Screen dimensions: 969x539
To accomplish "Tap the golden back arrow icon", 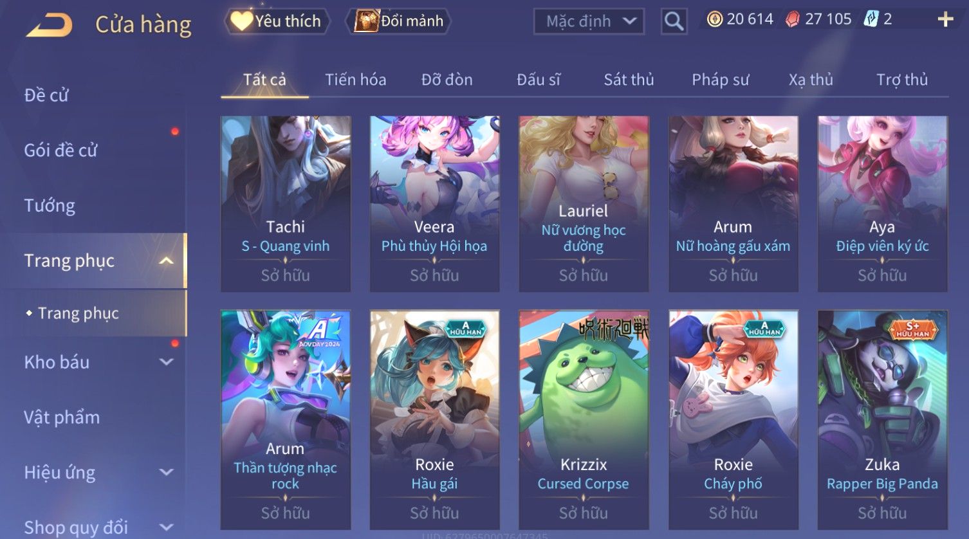I will [x=49, y=26].
